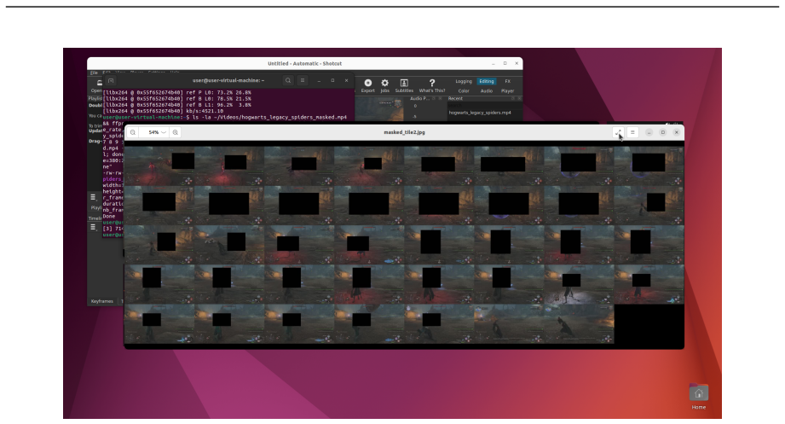
Task: Close the Shotcut window
Action: (517, 64)
